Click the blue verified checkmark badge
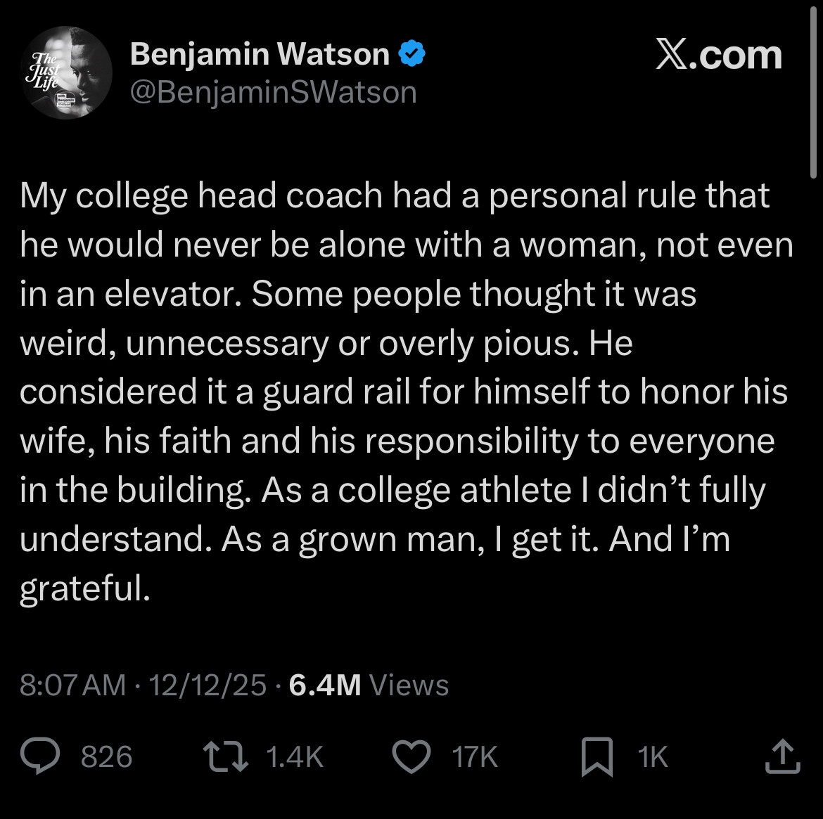Image resolution: width=823 pixels, height=819 pixels. pos(412,55)
